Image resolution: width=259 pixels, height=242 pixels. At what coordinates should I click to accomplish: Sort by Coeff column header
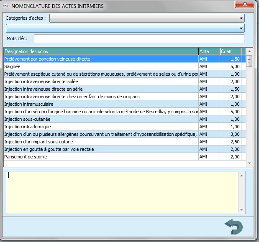click(x=231, y=51)
